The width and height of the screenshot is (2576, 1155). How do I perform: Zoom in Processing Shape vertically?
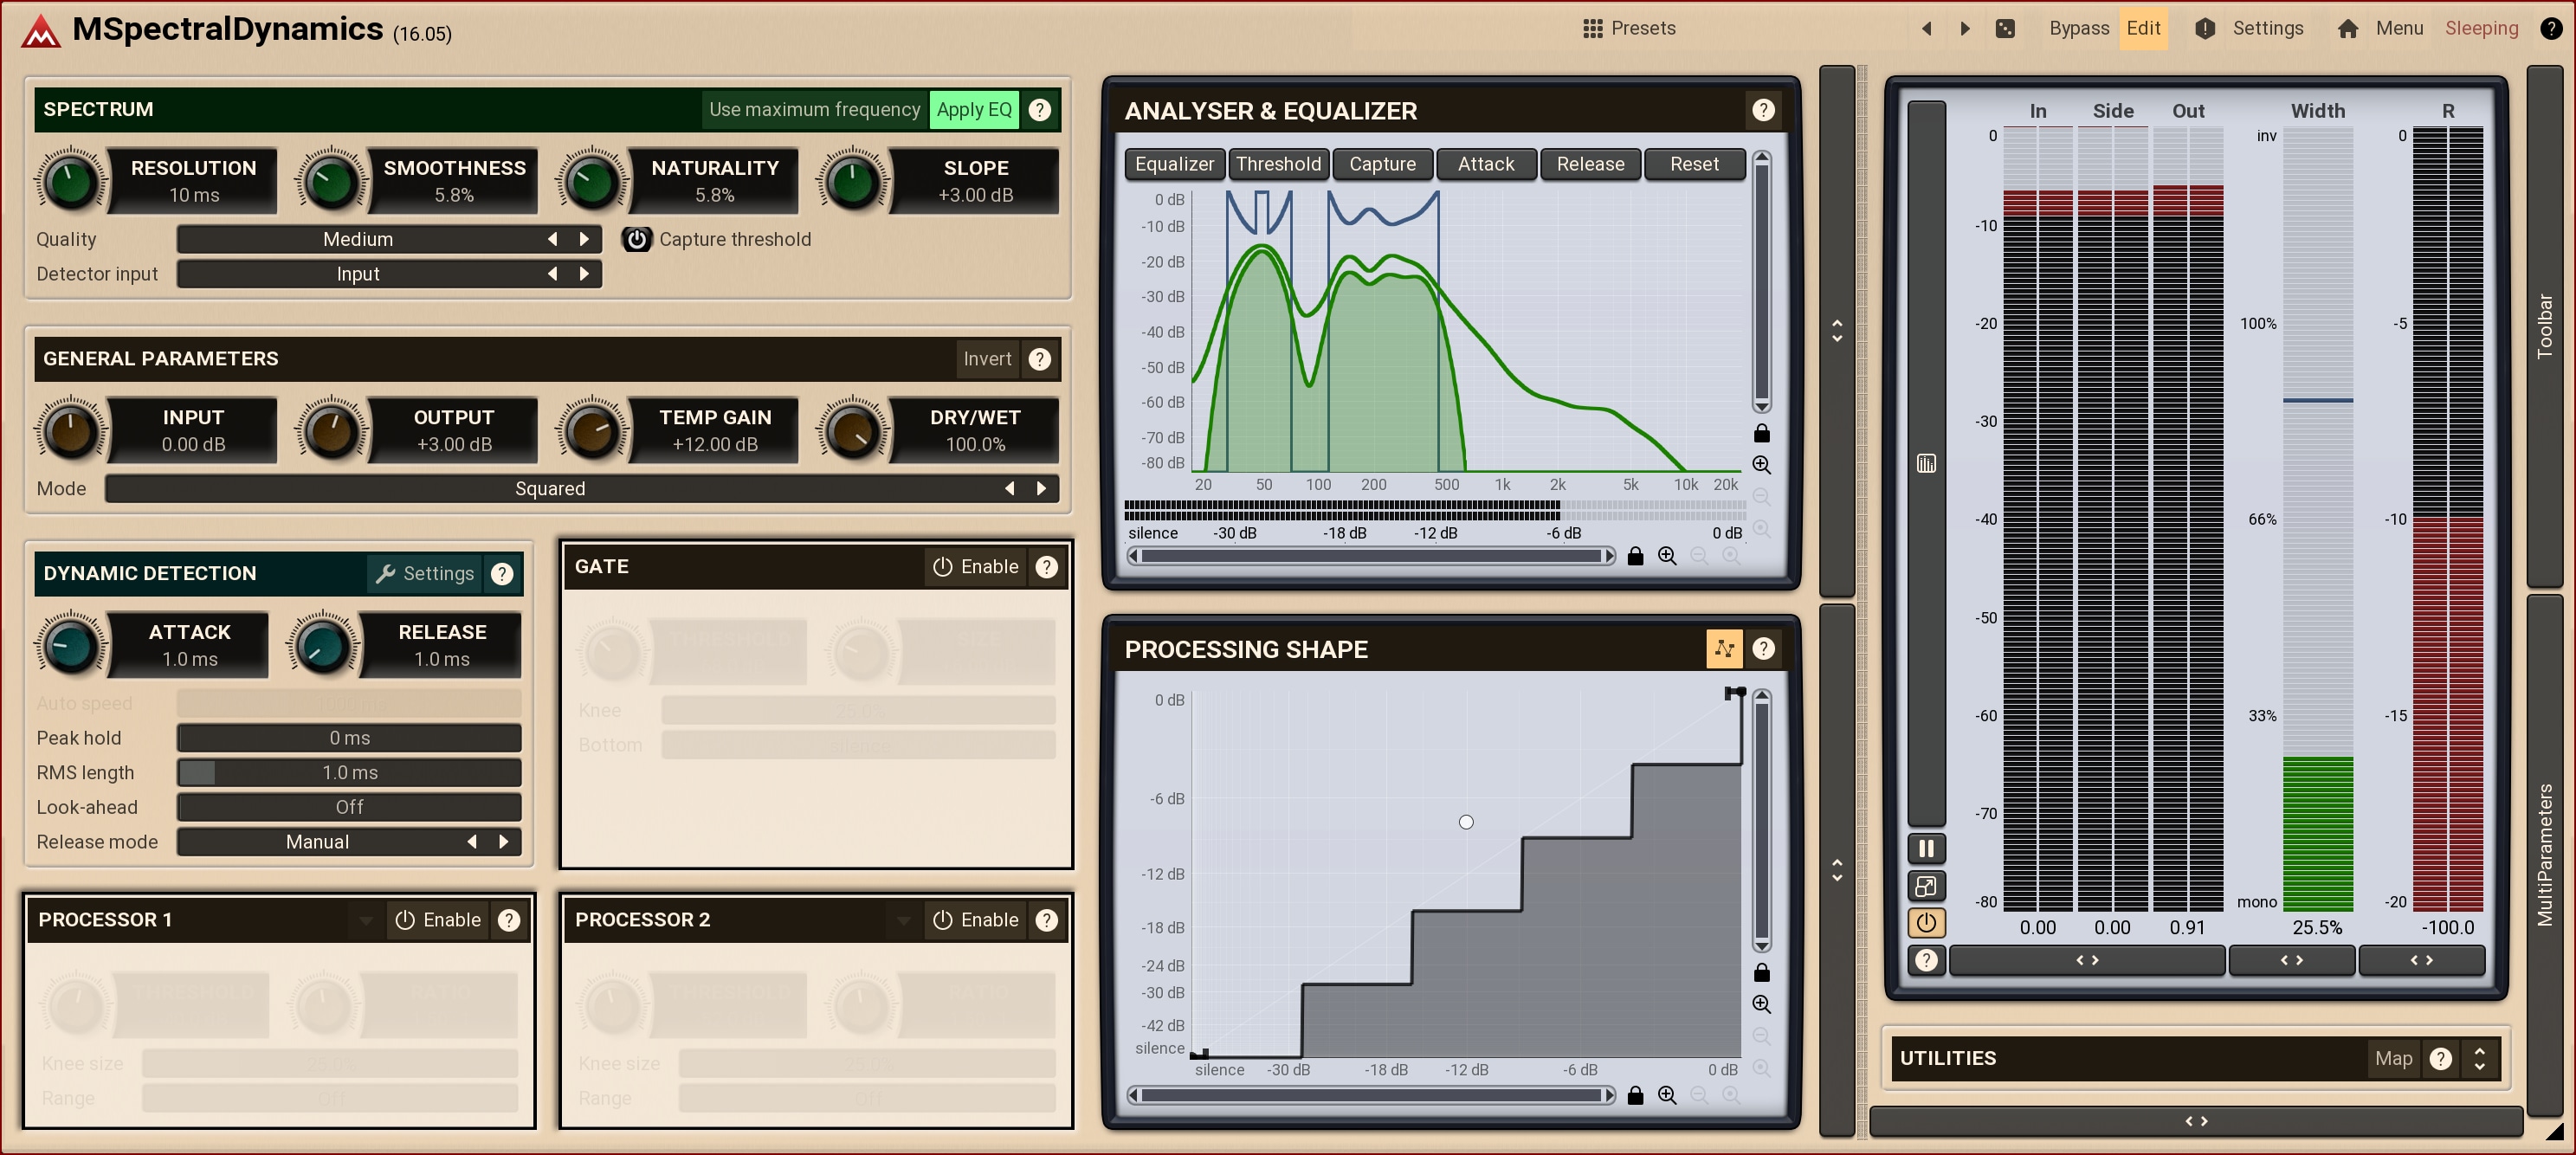click(1762, 1004)
